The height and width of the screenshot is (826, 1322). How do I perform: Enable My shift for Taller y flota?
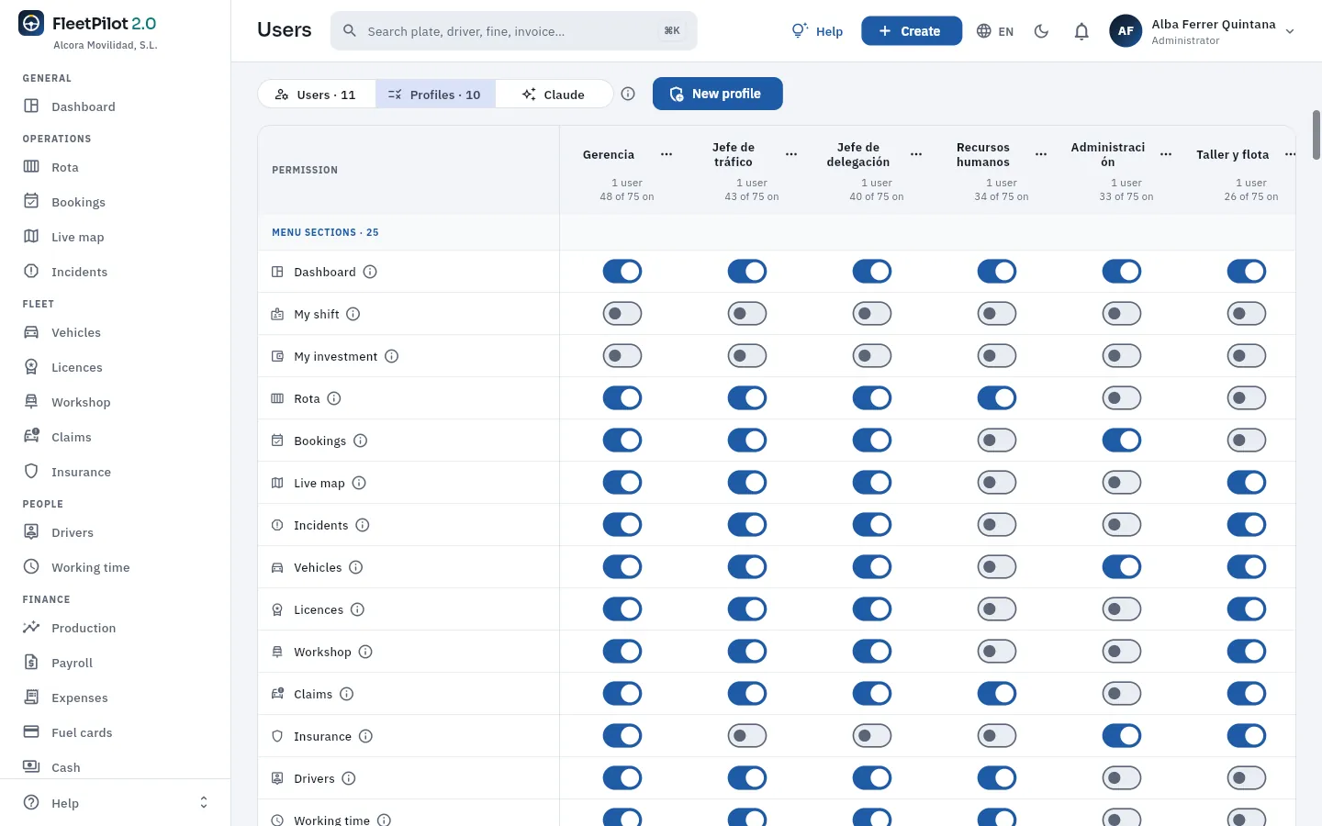[x=1247, y=314]
